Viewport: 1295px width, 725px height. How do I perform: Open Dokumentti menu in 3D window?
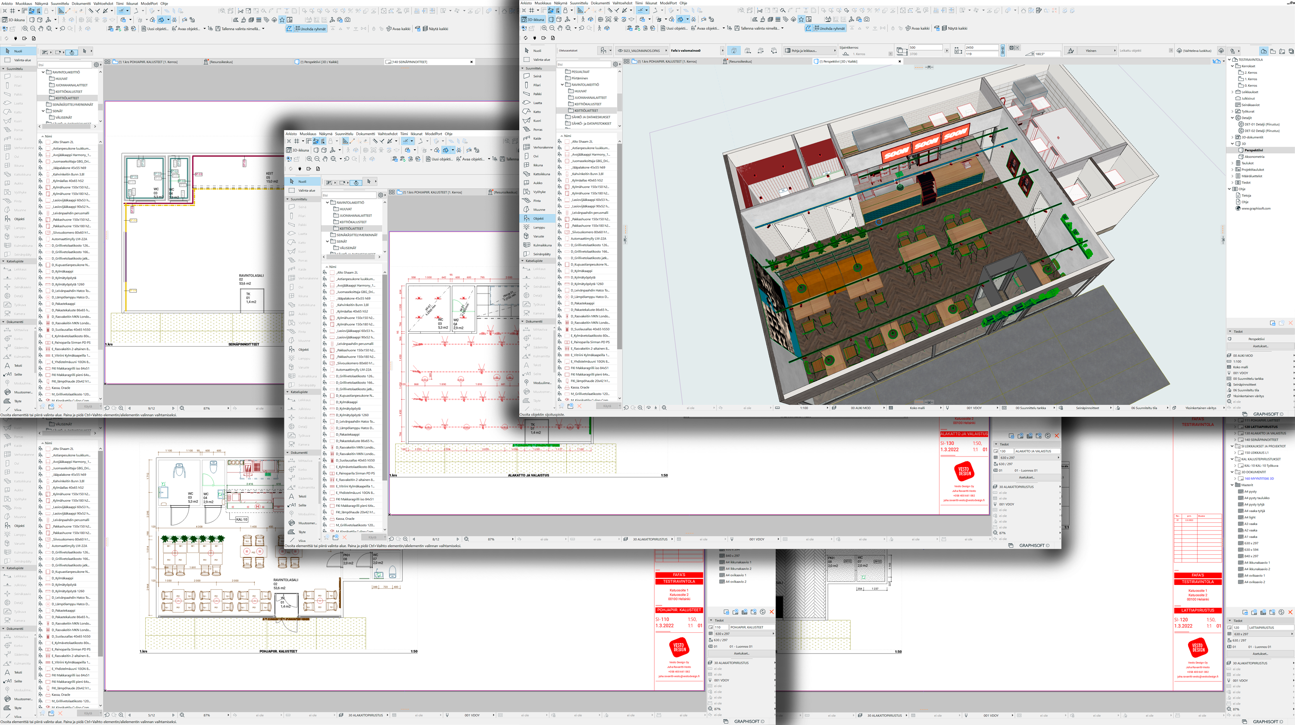[600, 3]
